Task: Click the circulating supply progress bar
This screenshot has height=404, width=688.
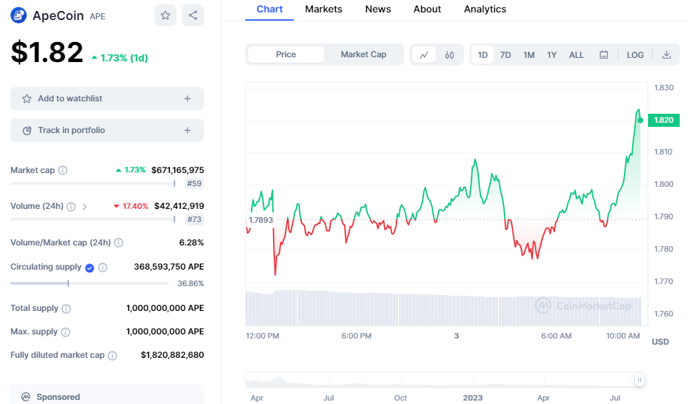Action: 90,283
